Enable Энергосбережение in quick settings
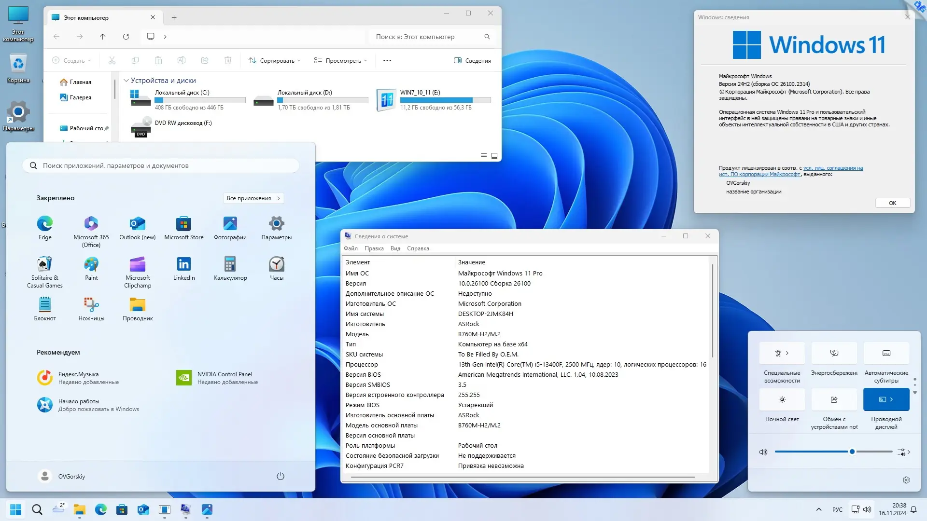927x521 pixels. (x=834, y=353)
